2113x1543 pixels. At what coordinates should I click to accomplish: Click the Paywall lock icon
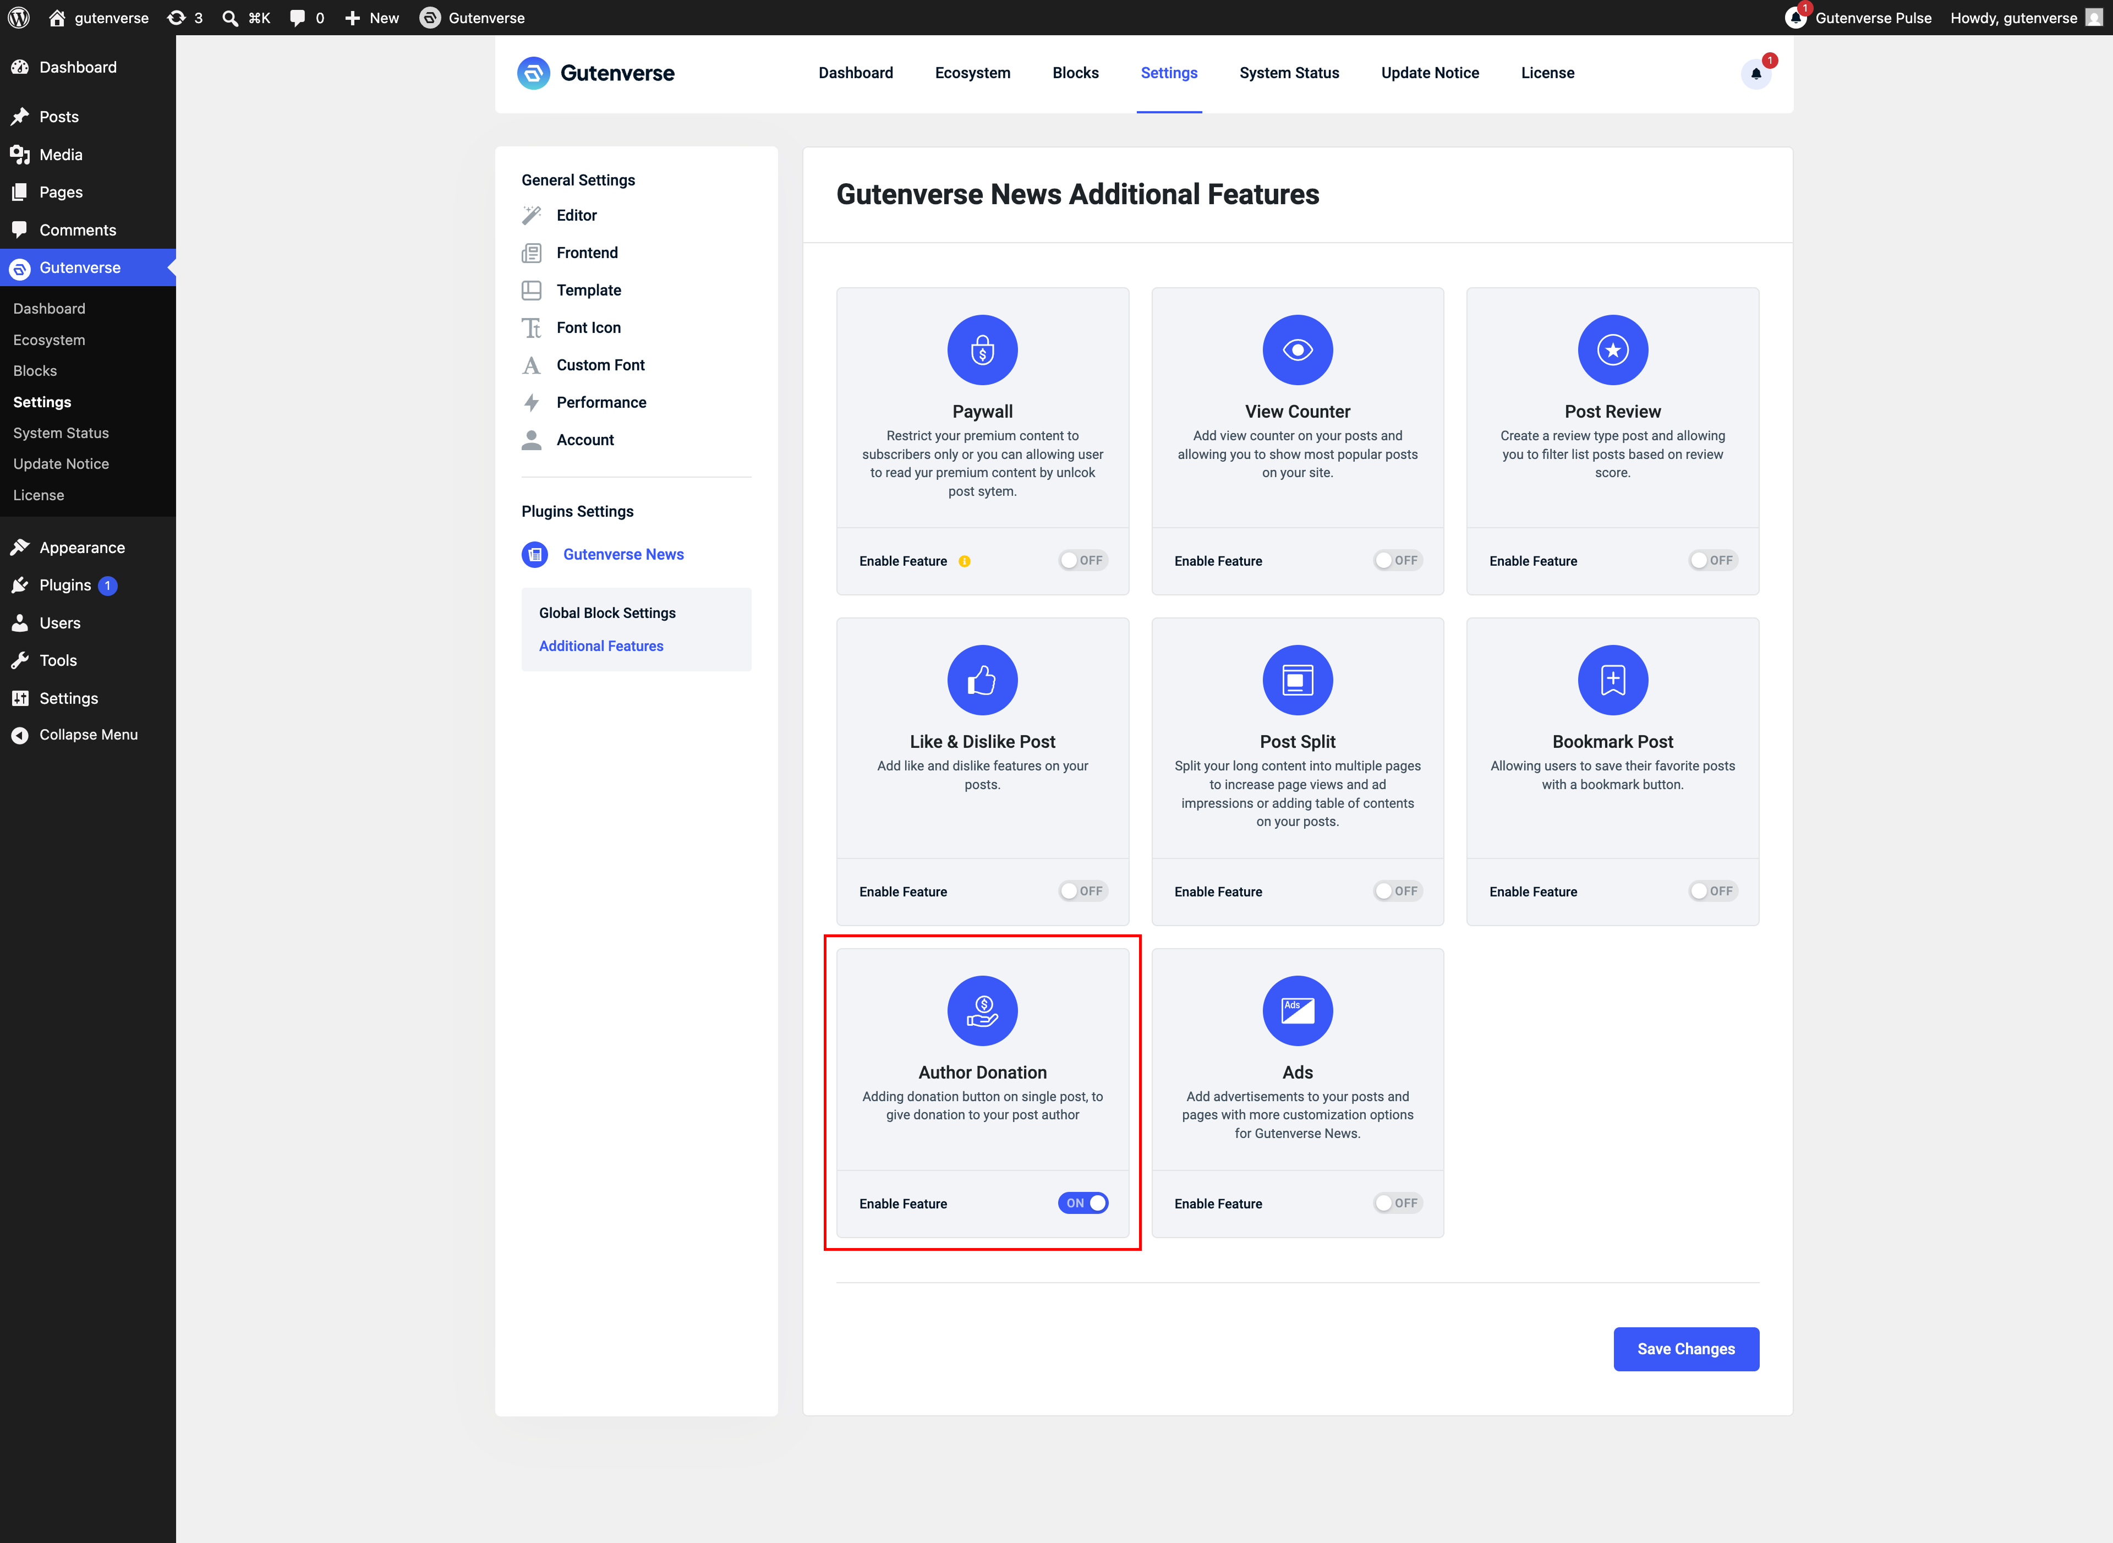(x=982, y=351)
